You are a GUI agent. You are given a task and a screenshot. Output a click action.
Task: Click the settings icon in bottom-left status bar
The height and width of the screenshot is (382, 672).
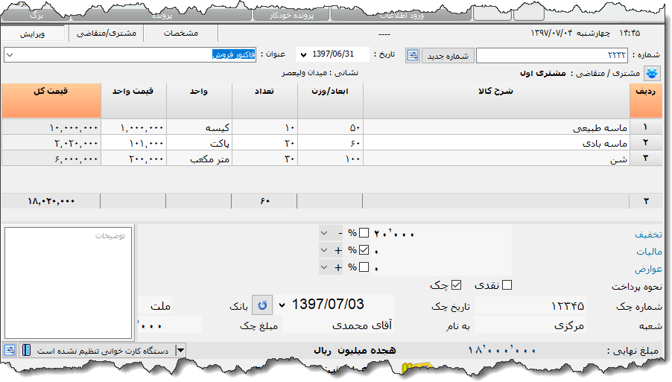(x=10, y=350)
